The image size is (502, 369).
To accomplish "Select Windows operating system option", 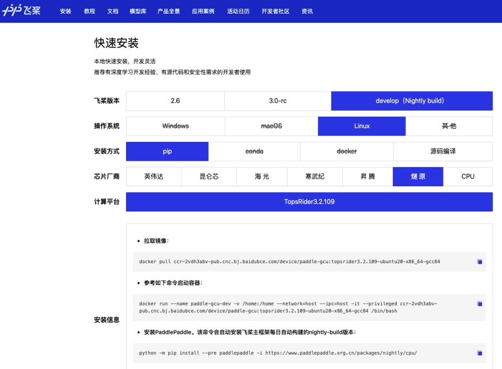I will point(176,126).
